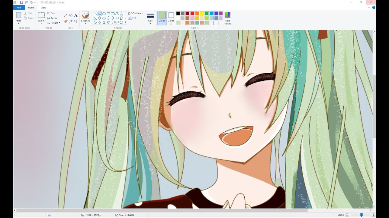Expand the Shapes gallery more arrow
This screenshot has width=389, height=218.
point(125,22)
